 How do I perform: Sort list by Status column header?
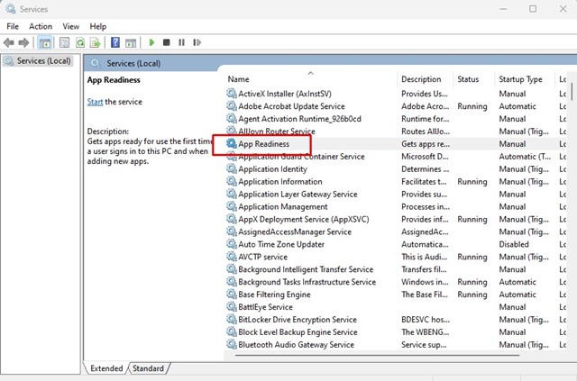(x=468, y=79)
